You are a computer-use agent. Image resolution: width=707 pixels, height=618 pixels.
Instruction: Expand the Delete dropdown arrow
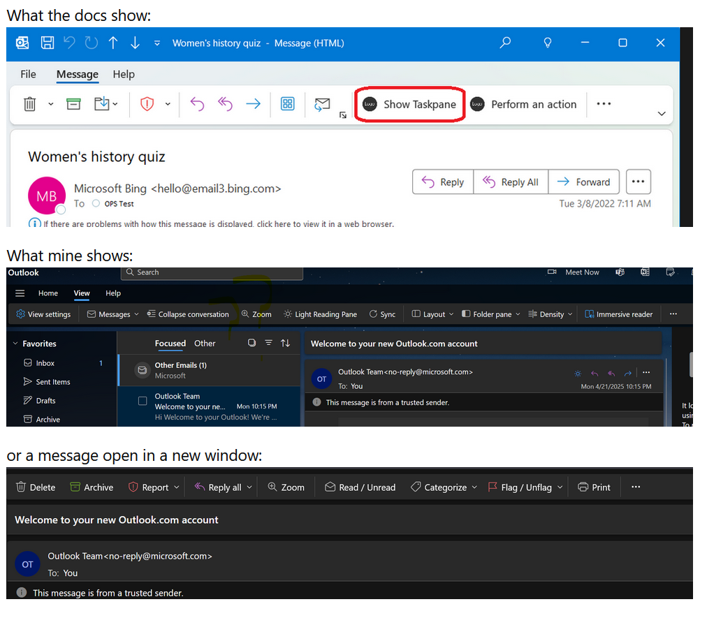click(50, 104)
